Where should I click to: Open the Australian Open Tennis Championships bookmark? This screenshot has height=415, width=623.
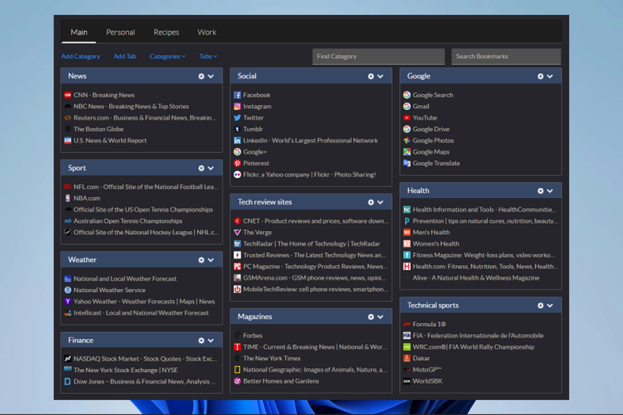point(128,221)
